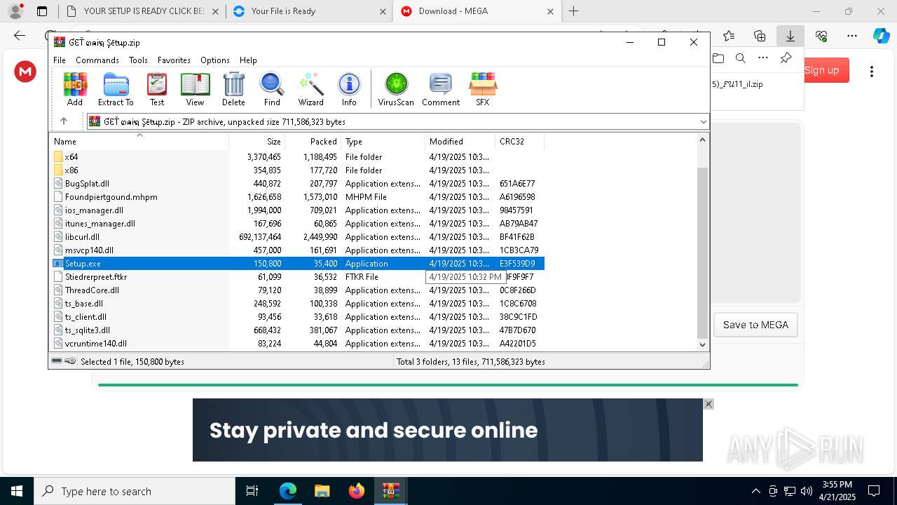
Task: Open a new browser tab
Action: click(574, 11)
